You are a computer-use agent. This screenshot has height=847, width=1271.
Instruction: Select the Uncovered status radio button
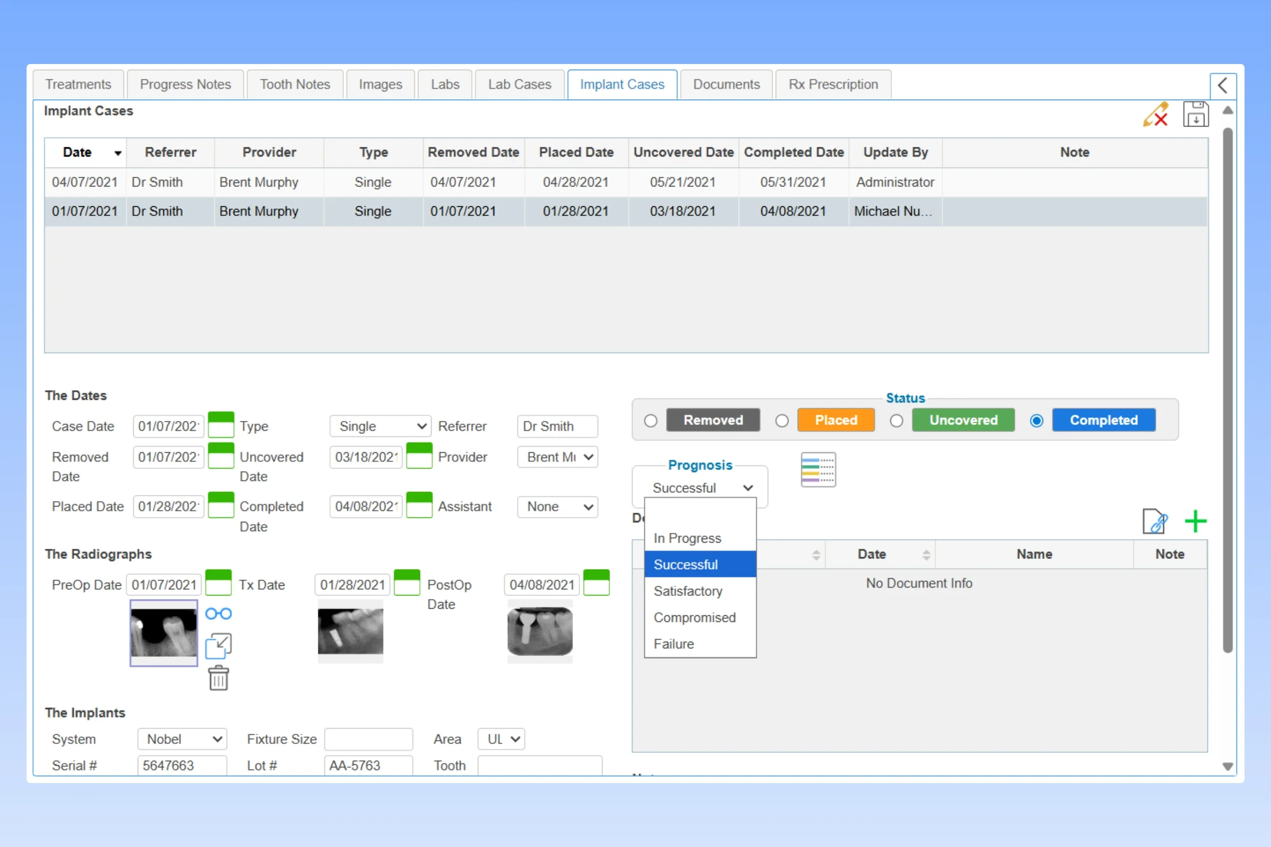(x=896, y=420)
